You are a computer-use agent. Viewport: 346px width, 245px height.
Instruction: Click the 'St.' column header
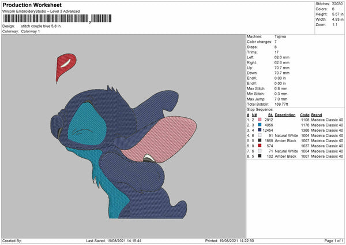[x=270, y=115]
